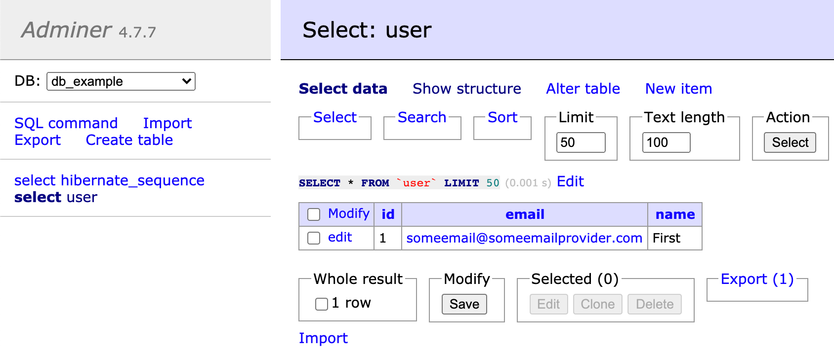
Task: Open the New item link
Action: (x=678, y=89)
